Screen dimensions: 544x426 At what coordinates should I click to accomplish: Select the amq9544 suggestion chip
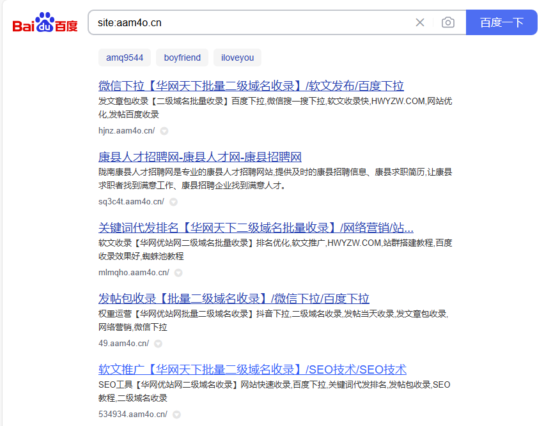(x=125, y=57)
